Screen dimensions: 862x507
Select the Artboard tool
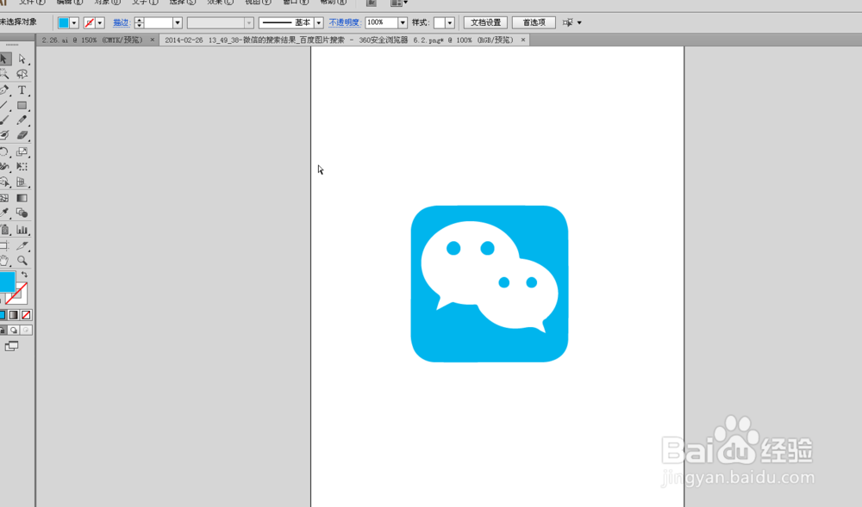click(x=5, y=246)
